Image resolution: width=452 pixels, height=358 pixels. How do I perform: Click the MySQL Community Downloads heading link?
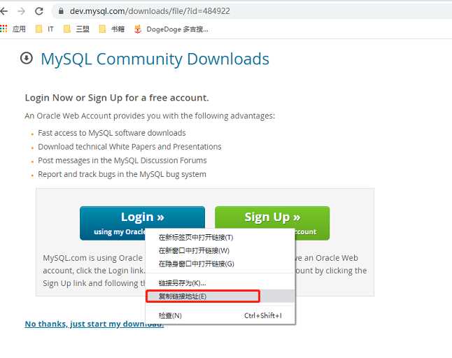155,59
